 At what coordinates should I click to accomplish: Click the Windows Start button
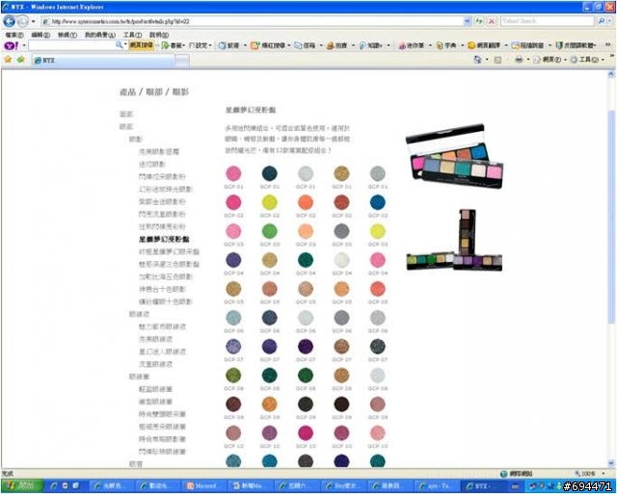coord(22,485)
